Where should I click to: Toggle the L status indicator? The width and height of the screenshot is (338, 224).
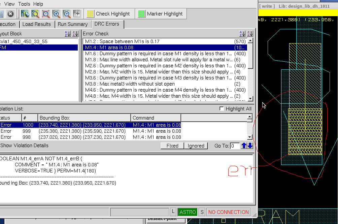[173, 212]
